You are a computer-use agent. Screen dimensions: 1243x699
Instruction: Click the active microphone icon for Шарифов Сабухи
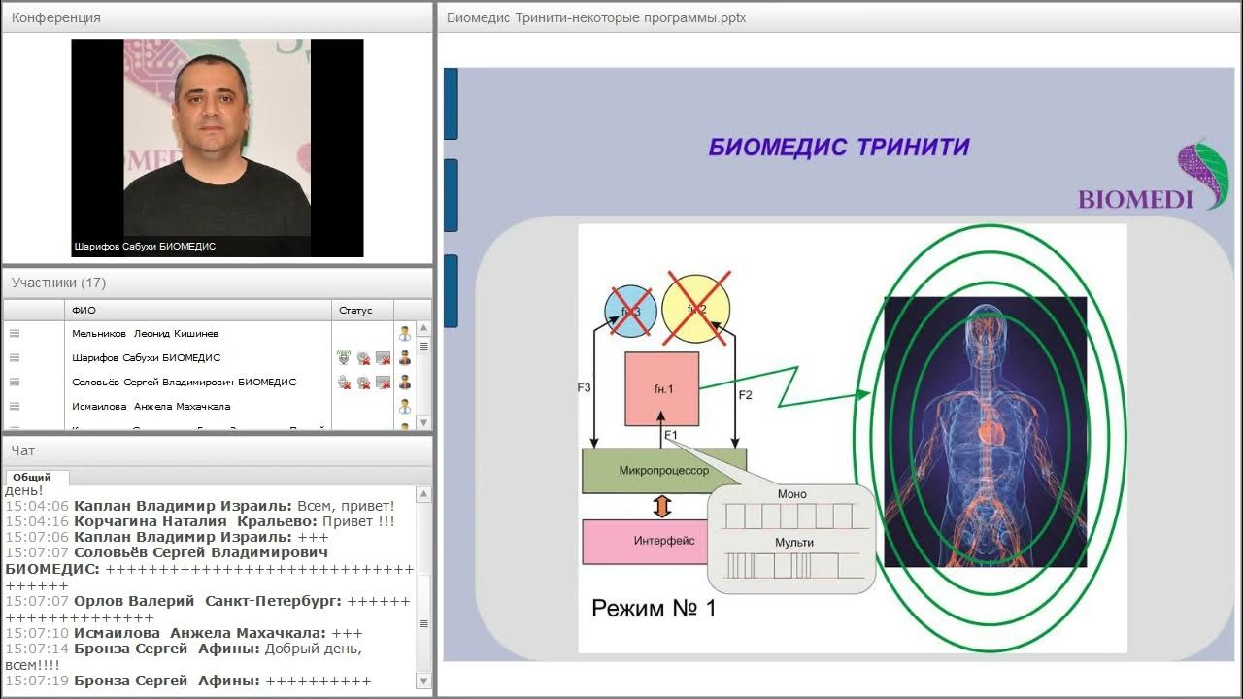pos(344,358)
